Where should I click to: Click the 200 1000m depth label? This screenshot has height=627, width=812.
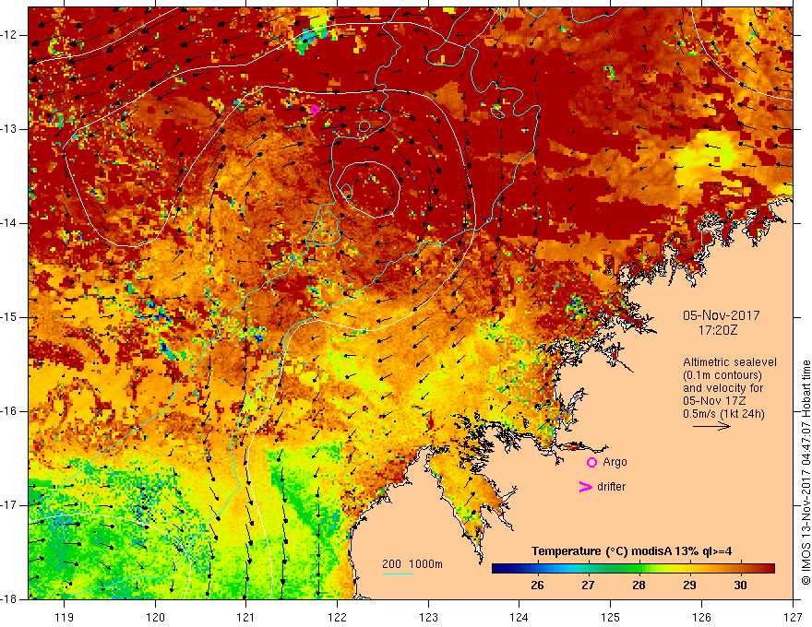point(412,564)
